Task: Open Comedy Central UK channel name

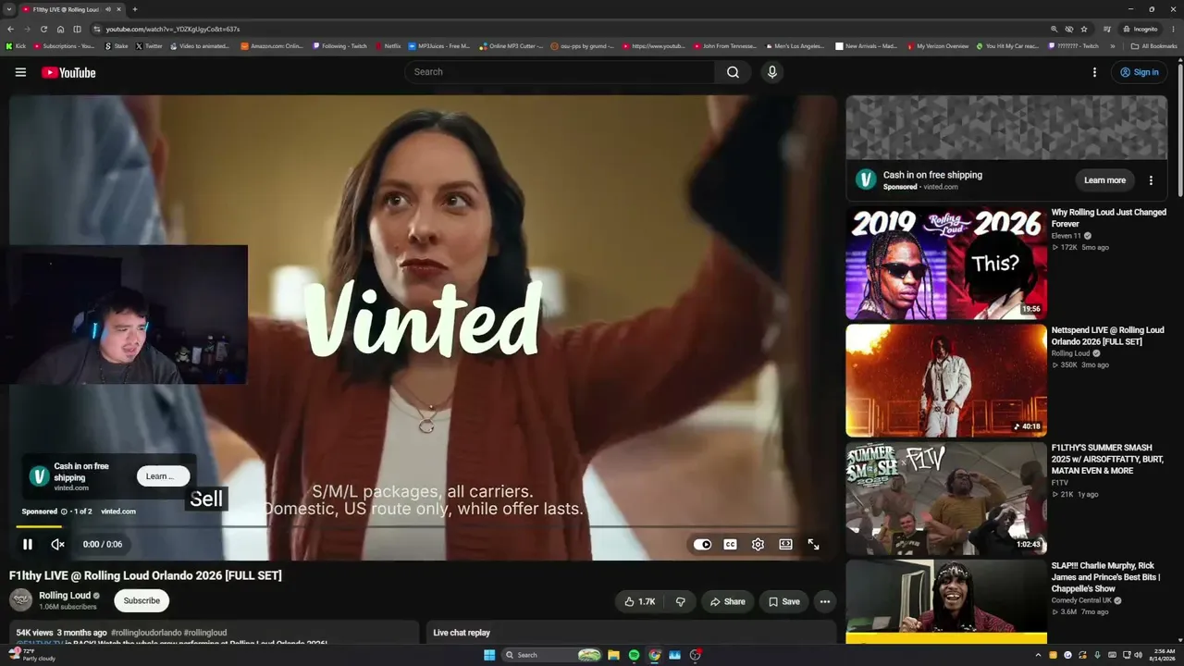Action: 1081,600
